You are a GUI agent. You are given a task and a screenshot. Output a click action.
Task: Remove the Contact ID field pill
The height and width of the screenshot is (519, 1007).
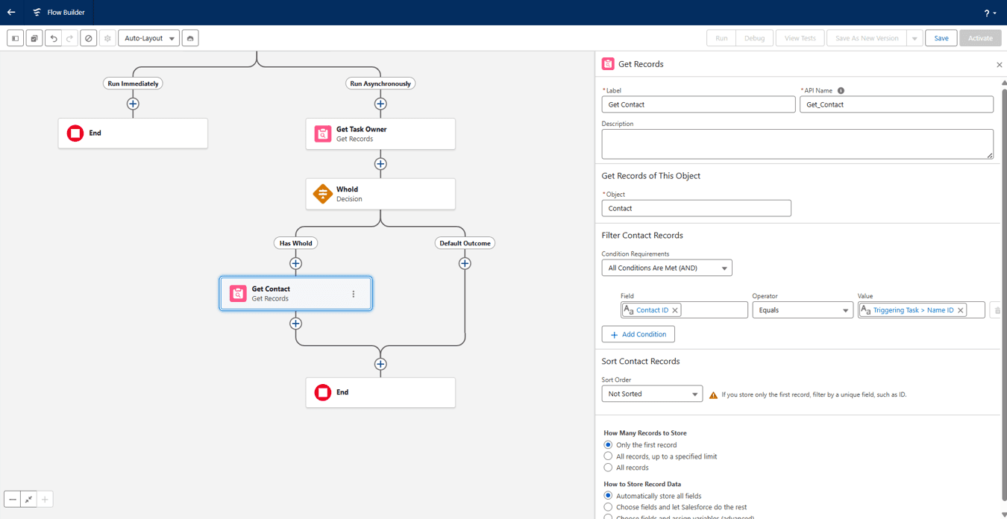(675, 310)
